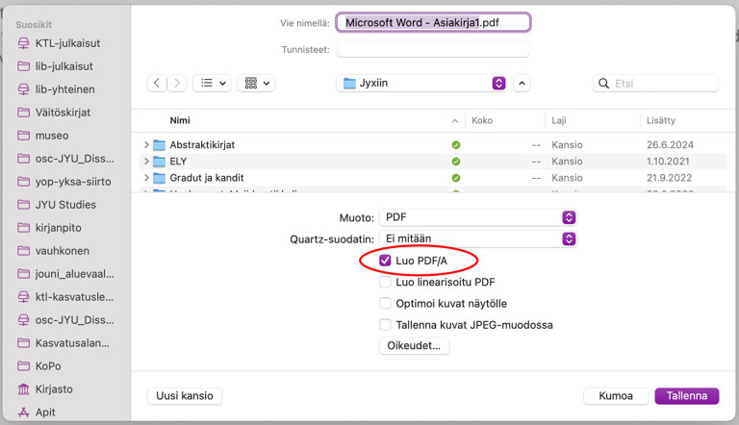Open the Jyxiin folder location popup
Image resolution: width=739 pixels, height=425 pixels.
pyautogui.click(x=421, y=84)
